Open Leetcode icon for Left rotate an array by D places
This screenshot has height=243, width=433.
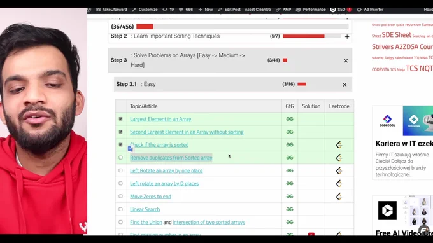click(x=339, y=183)
